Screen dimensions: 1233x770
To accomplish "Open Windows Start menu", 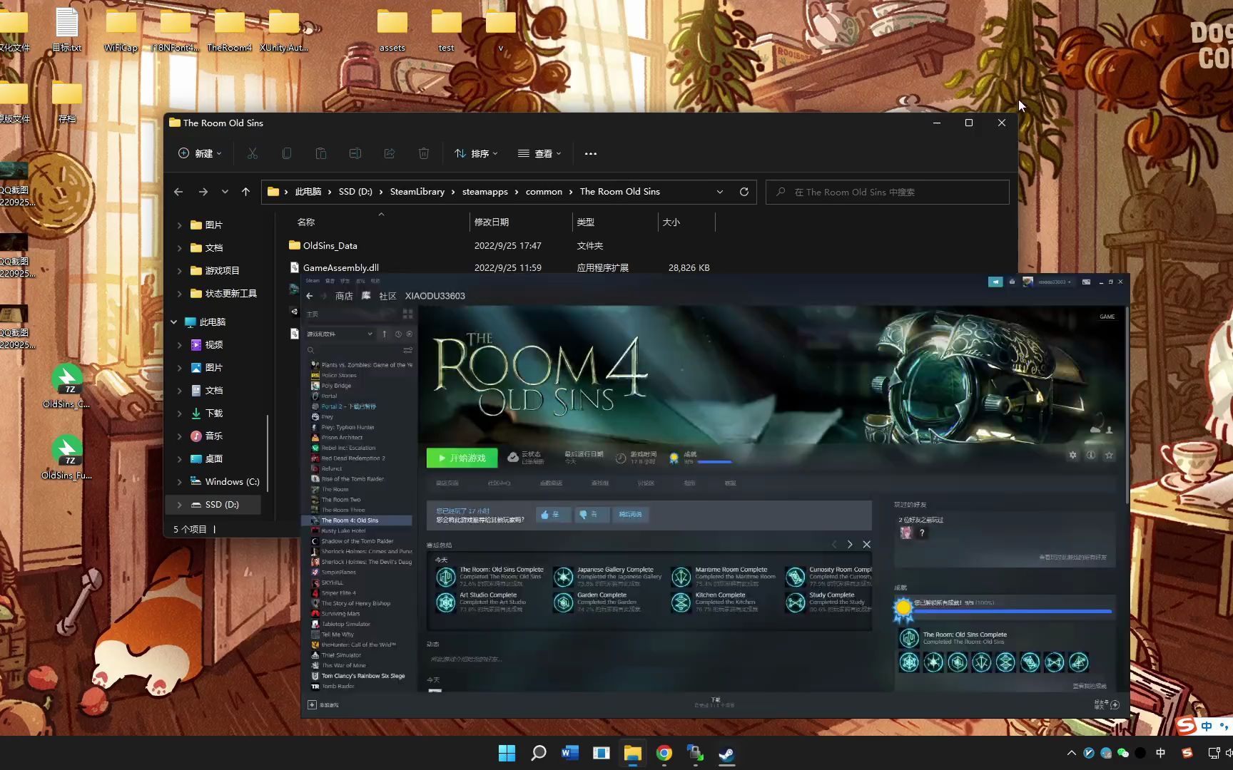I will [507, 753].
